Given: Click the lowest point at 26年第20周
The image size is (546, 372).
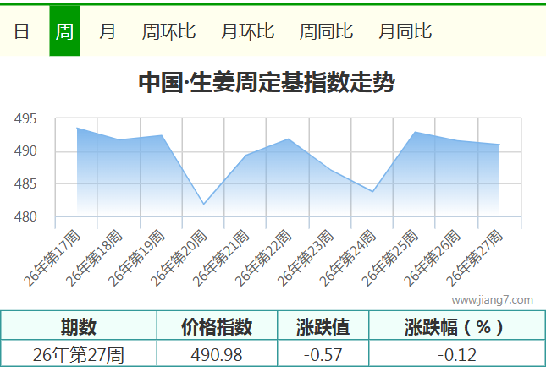Looking at the screenshot, I should tap(204, 204).
